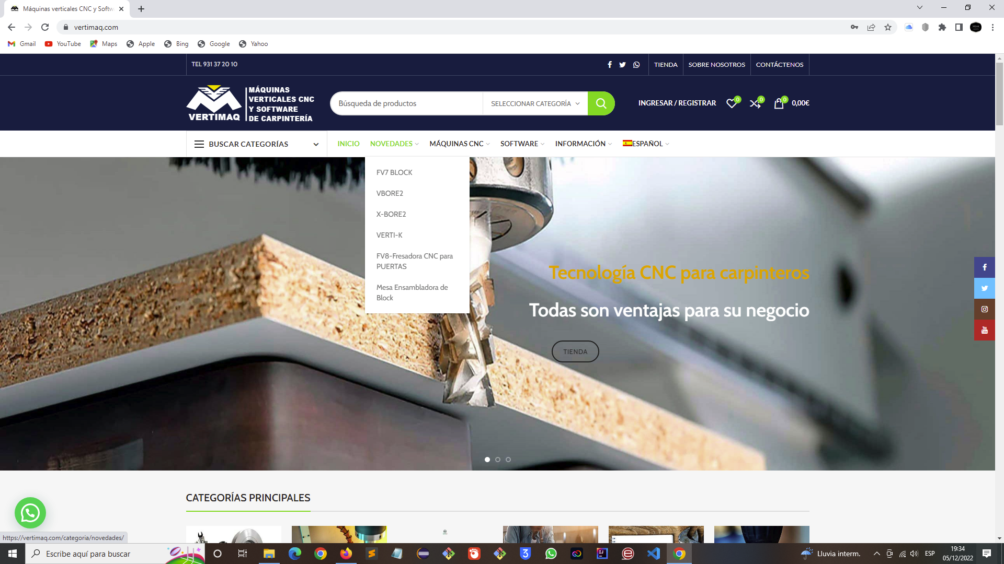
Task: Open Firefox from the taskbar
Action: (x=346, y=554)
